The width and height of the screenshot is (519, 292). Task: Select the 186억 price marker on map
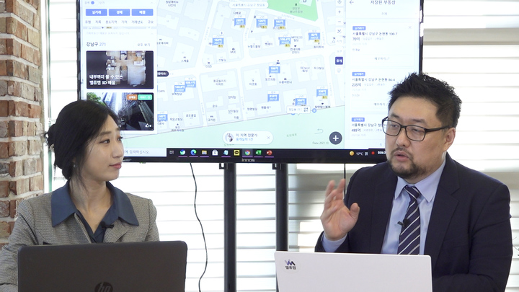275,69
